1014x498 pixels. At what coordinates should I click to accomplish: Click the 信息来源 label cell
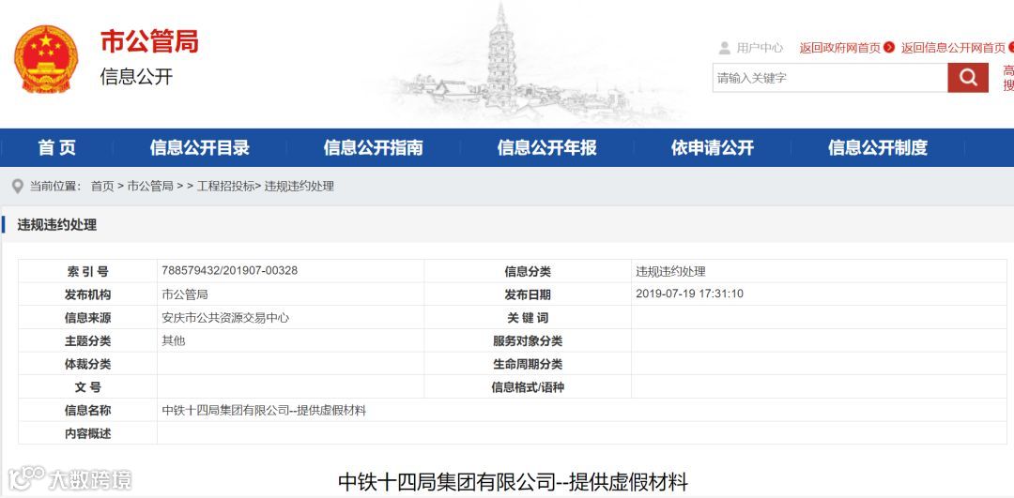coord(88,319)
